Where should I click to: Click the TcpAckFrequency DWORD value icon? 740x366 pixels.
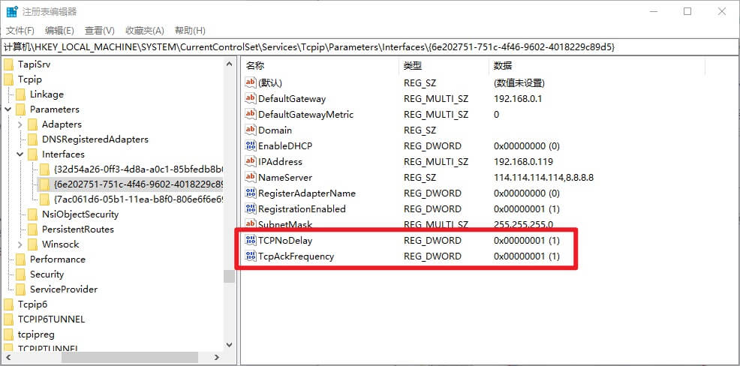pyautogui.click(x=251, y=256)
